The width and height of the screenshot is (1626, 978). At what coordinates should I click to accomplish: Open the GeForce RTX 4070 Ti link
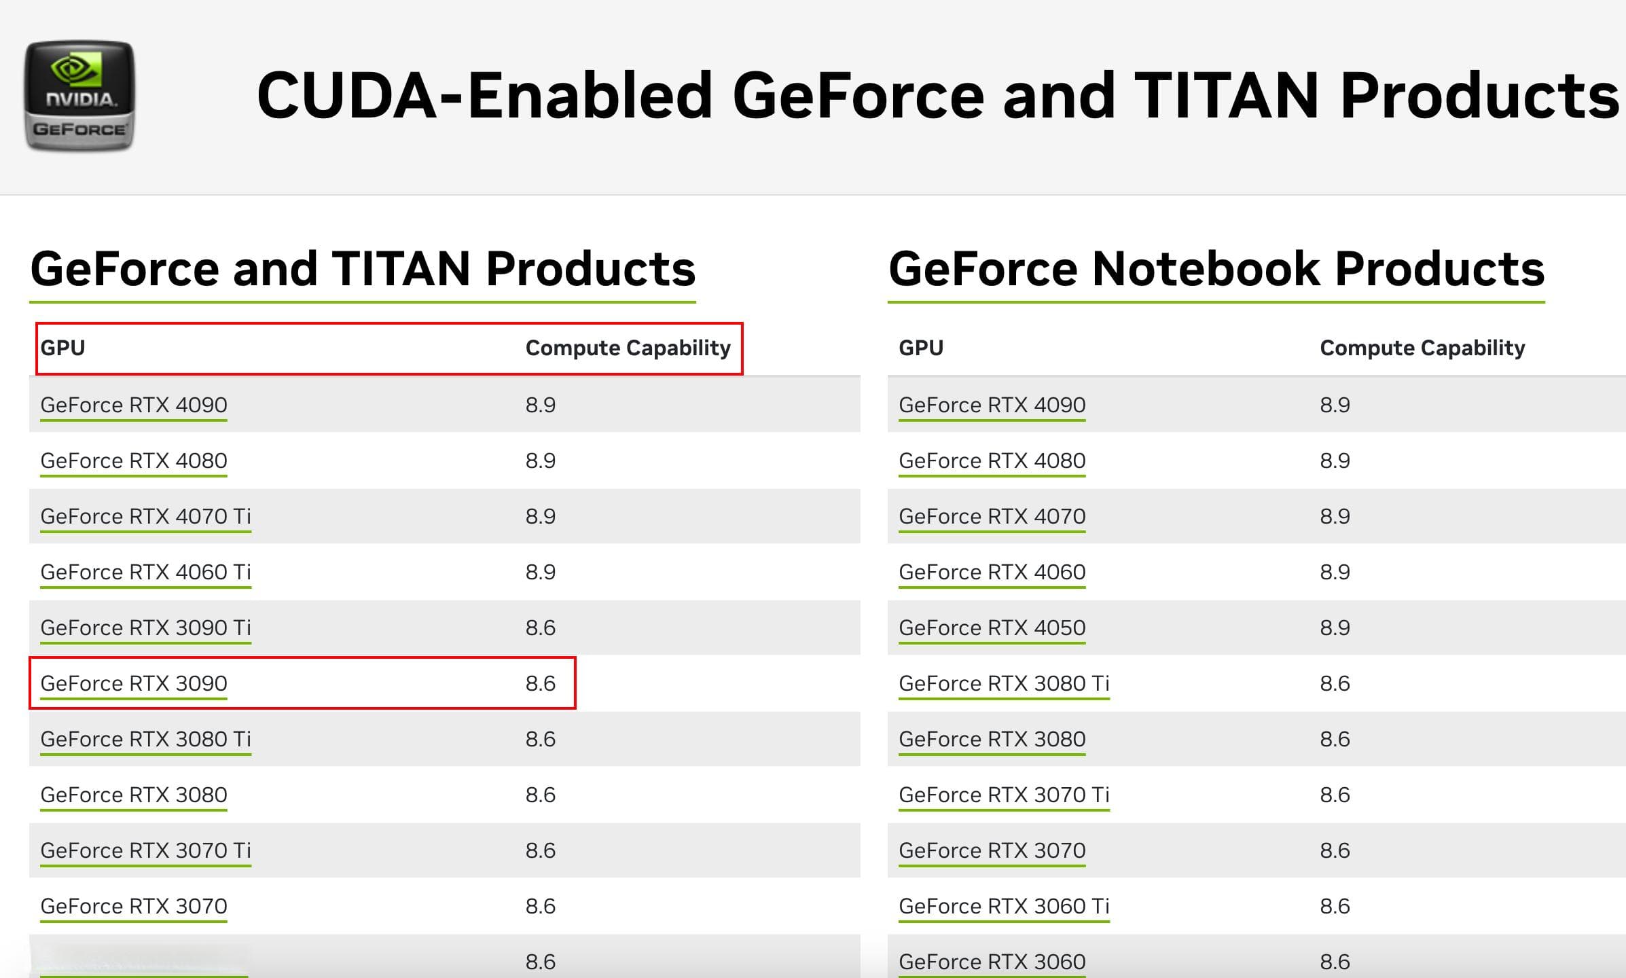click(145, 516)
